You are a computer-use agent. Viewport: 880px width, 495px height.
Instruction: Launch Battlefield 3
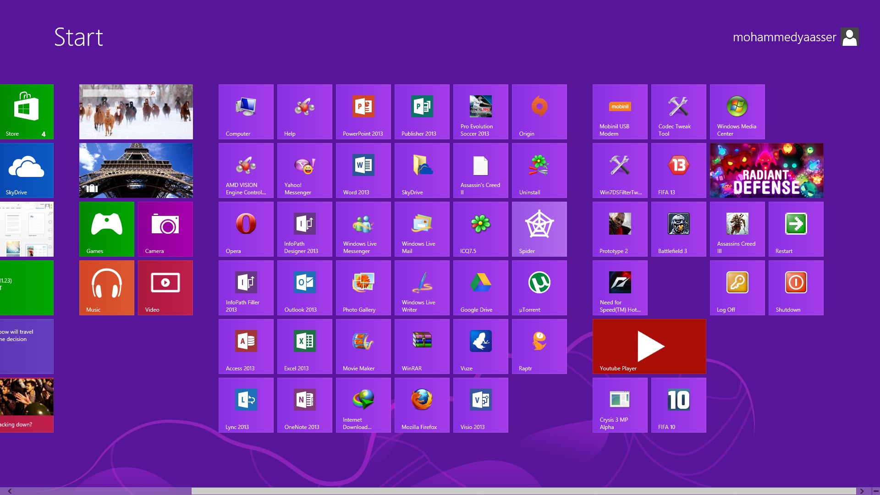(x=679, y=229)
